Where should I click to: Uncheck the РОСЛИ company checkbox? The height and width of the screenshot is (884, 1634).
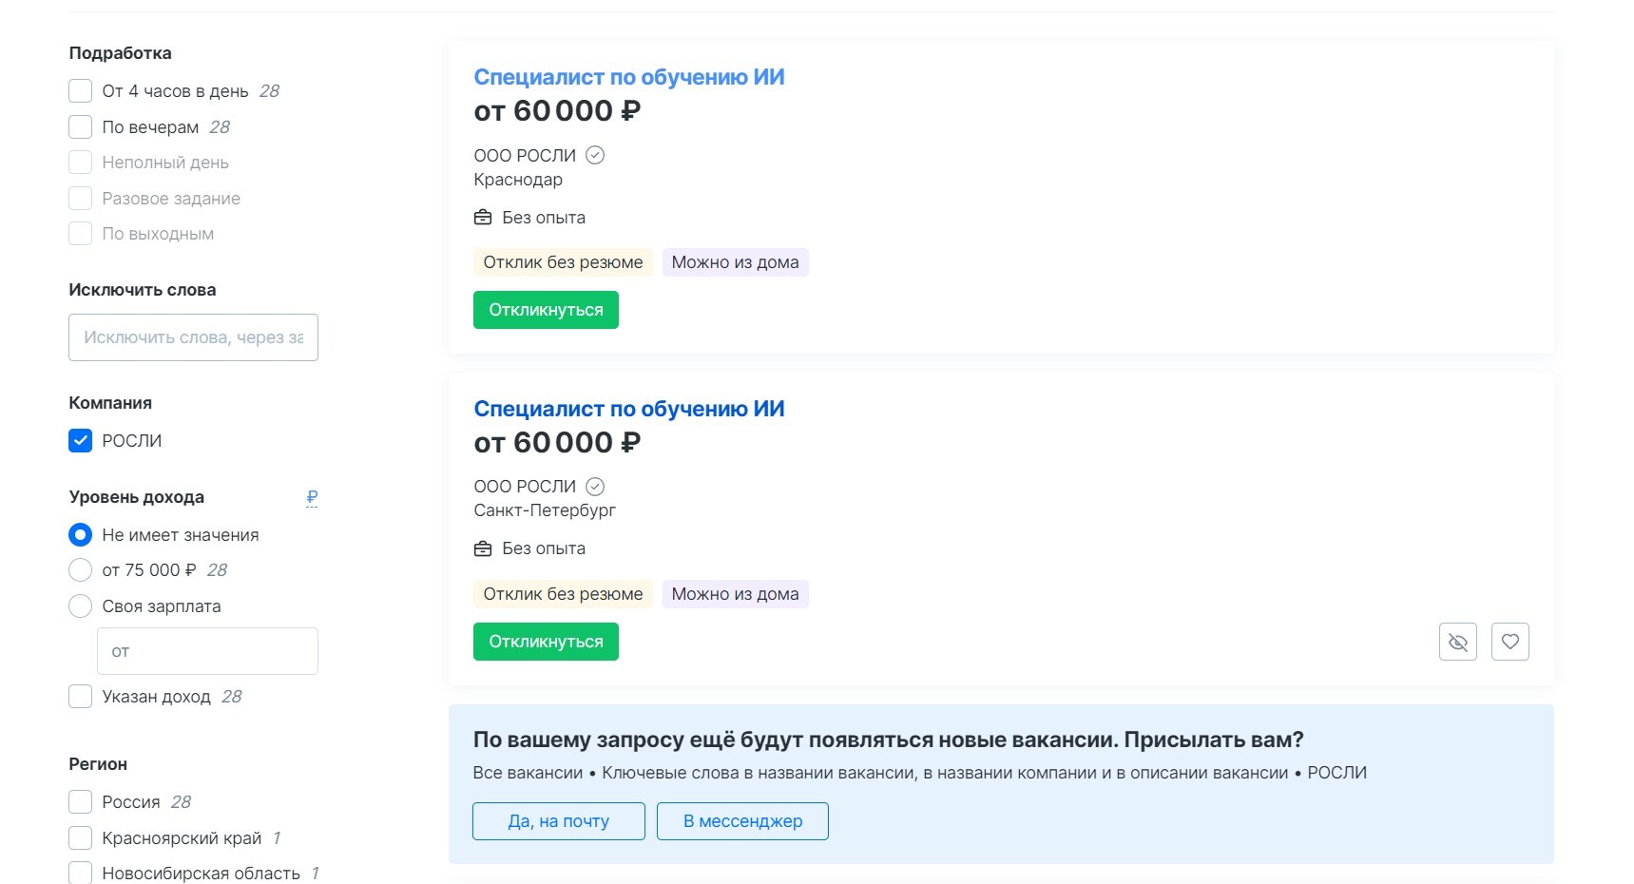[x=81, y=441]
